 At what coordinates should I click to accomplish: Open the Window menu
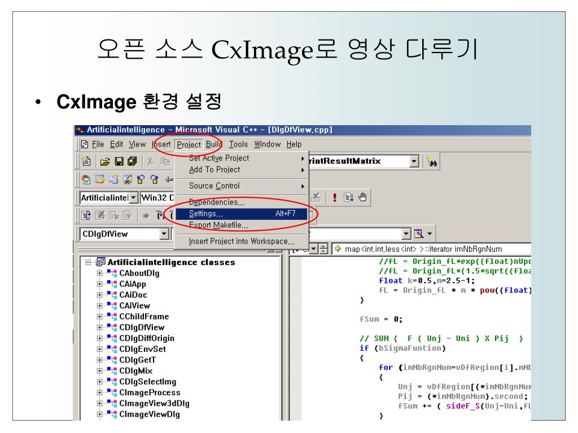point(267,144)
